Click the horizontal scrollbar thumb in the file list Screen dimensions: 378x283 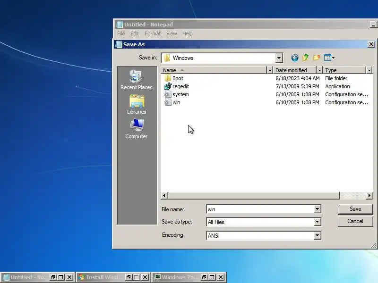[x=254, y=195]
